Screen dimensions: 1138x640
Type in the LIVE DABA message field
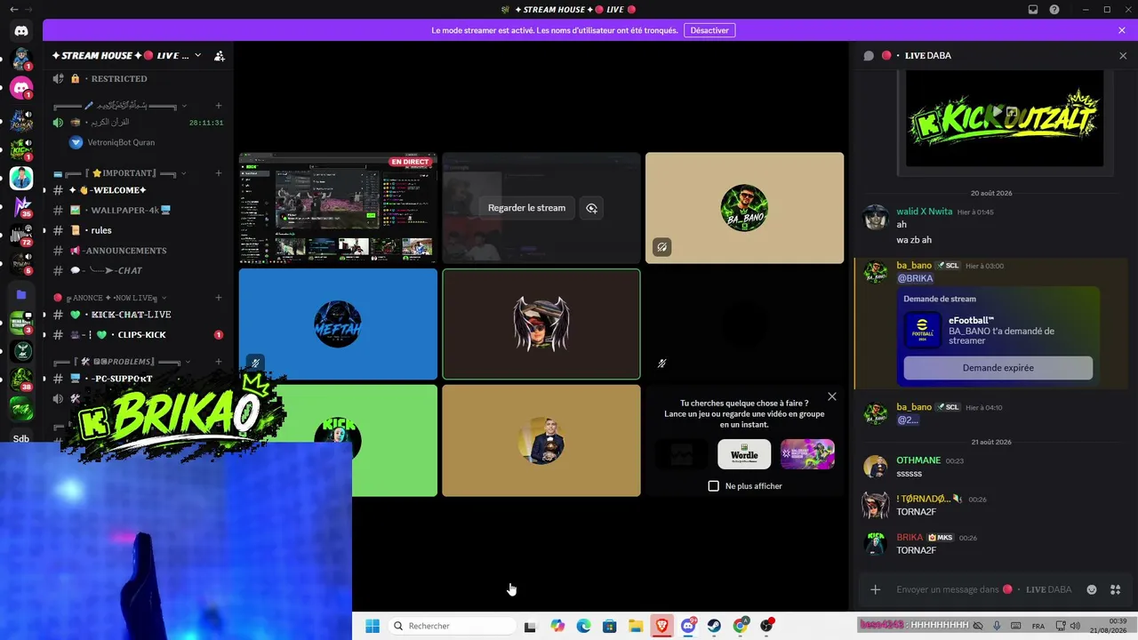pos(986,589)
